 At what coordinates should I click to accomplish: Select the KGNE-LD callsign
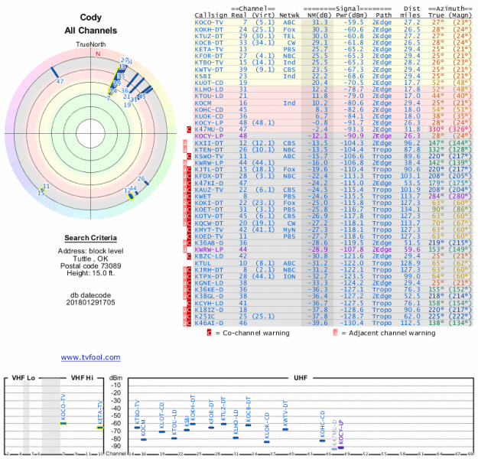(209, 283)
